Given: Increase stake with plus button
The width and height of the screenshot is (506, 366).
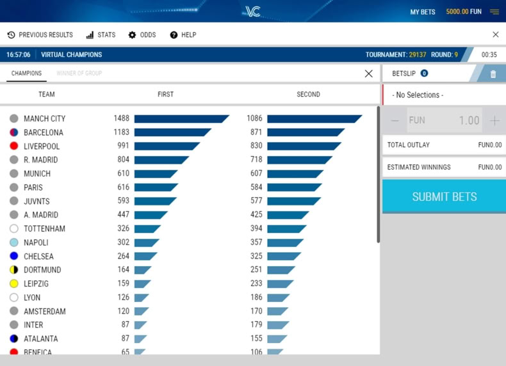Looking at the screenshot, I should [494, 120].
